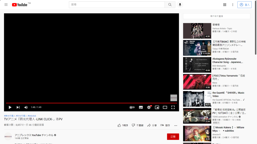Image resolution: width=257 pixels, height=144 pixels.
Task: Open Akutagawa Ryūnosuke video thumbnail
Action: pos(197,65)
